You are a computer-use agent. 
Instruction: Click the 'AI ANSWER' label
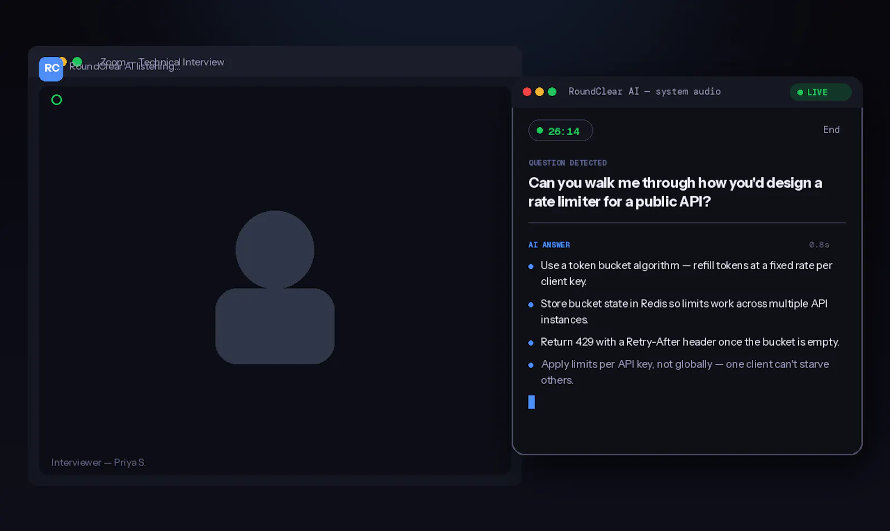pyautogui.click(x=549, y=245)
